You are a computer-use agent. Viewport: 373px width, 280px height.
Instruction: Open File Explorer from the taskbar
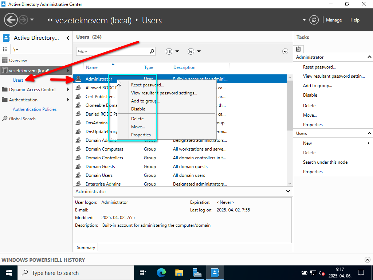tap(179, 272)
